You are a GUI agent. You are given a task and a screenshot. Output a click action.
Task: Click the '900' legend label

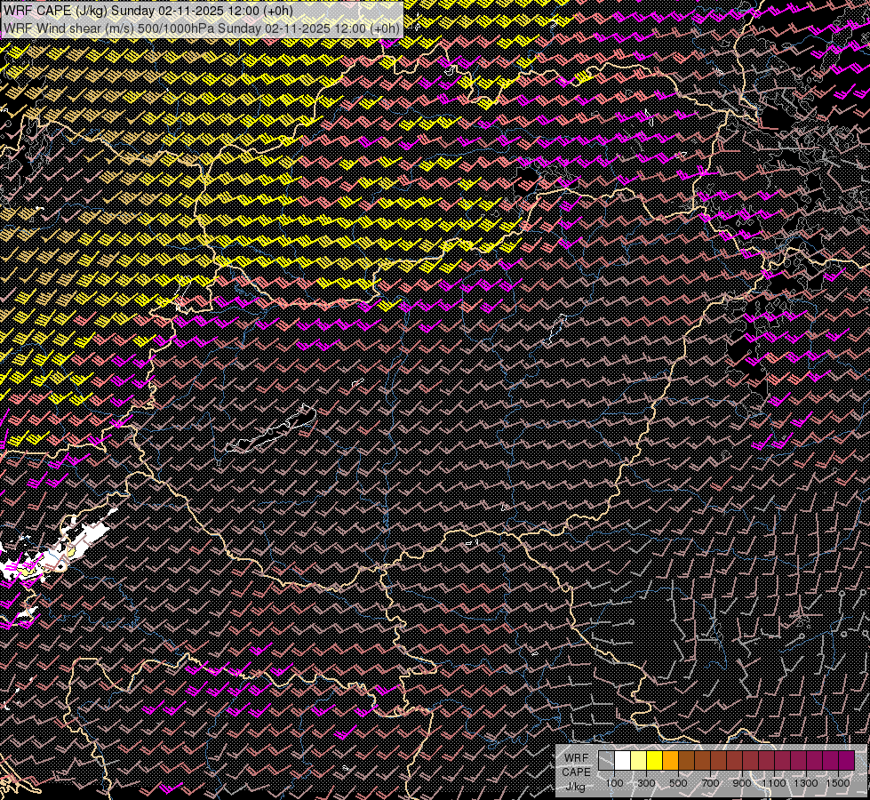(742, 783)
